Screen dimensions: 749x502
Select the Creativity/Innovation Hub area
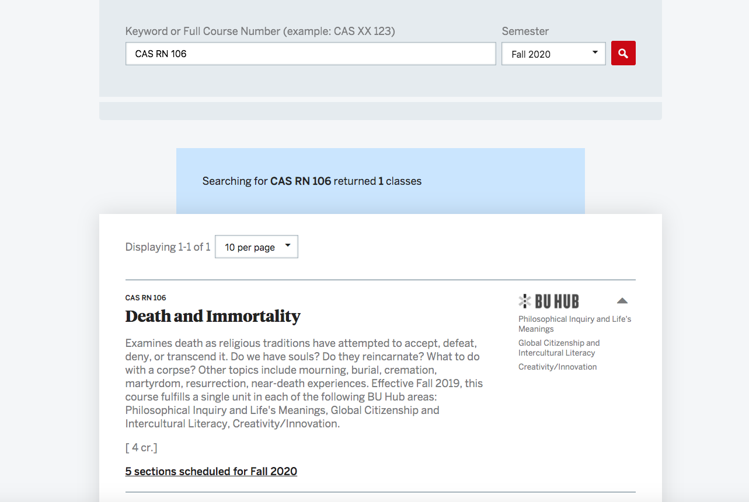tap(557, 367)
